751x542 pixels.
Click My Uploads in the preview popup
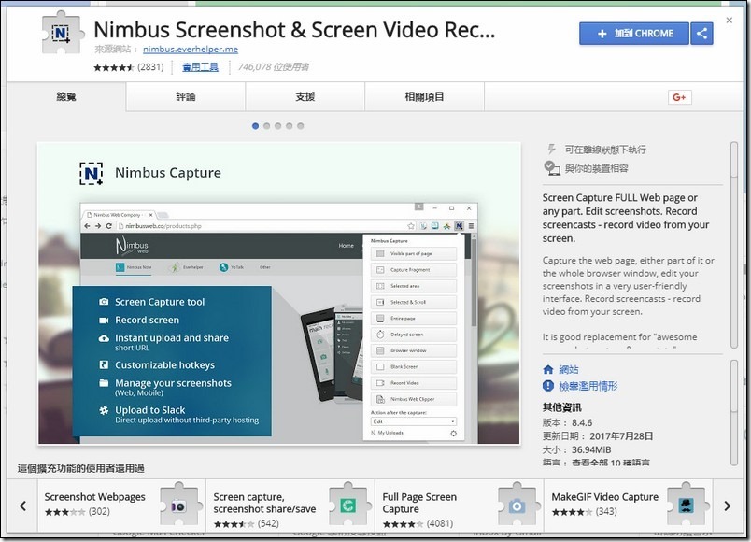(387, 433)
